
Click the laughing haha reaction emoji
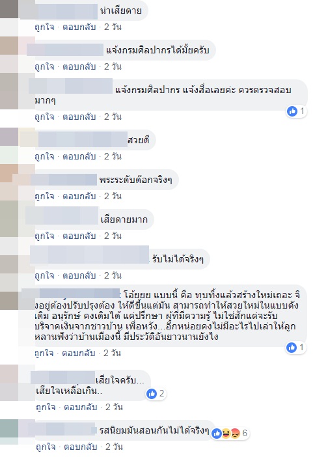point(226,434)
